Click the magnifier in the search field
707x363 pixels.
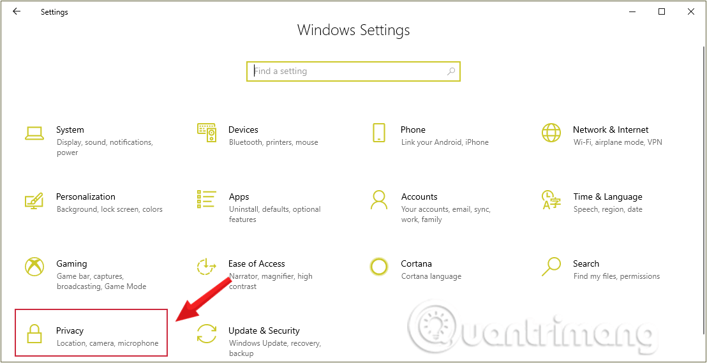tap(451, 71)
